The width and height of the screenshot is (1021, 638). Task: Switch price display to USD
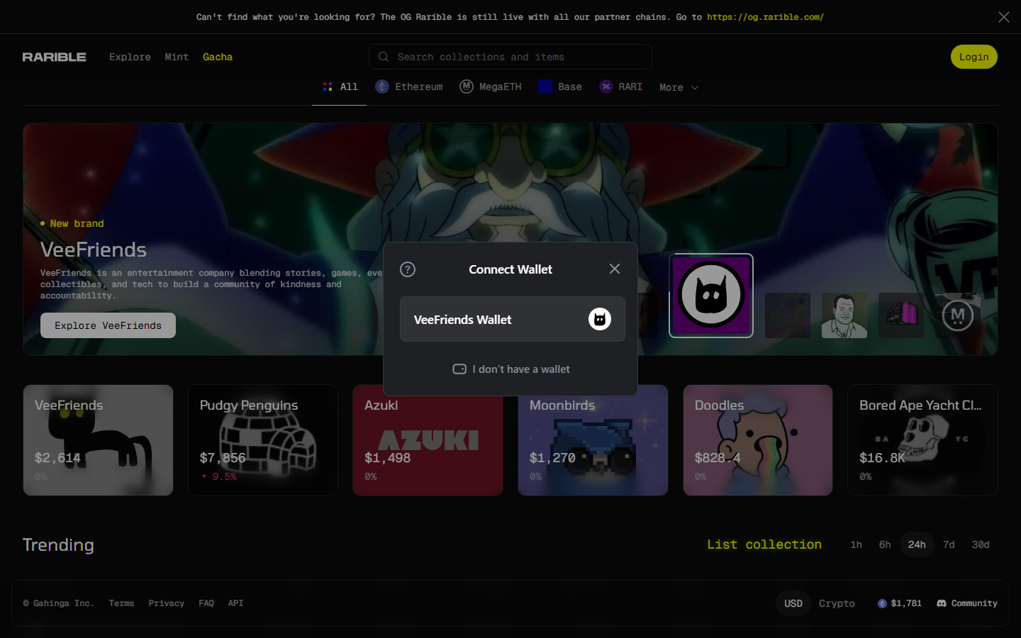point(793,603)
